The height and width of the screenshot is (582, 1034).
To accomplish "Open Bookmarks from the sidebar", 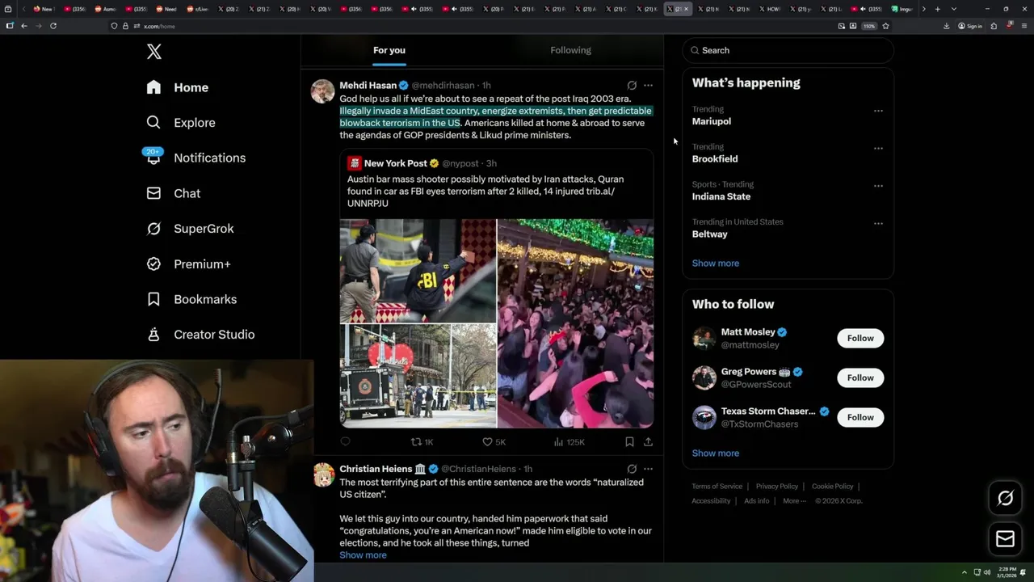I will [192, 299].
